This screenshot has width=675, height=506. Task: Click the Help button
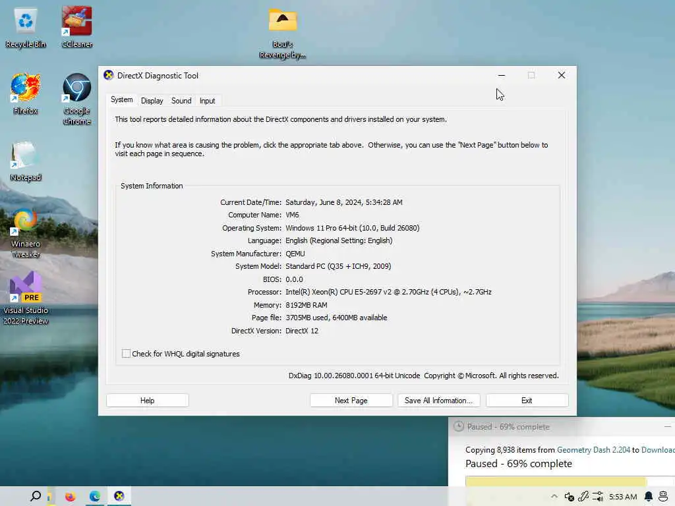(x=147, y=401)
